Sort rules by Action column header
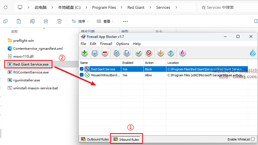 [155, 63]
